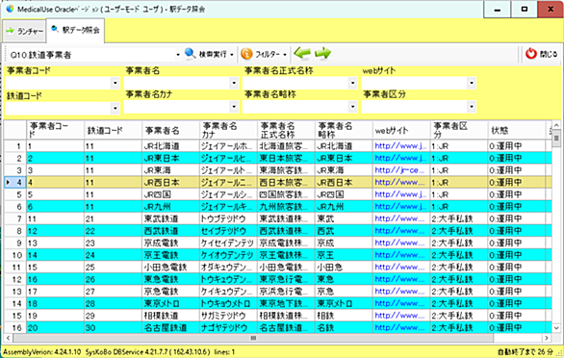Viewport: 564px width, 358px height.
Task: Sort by 鉄道コード column header
Action: 113,130
